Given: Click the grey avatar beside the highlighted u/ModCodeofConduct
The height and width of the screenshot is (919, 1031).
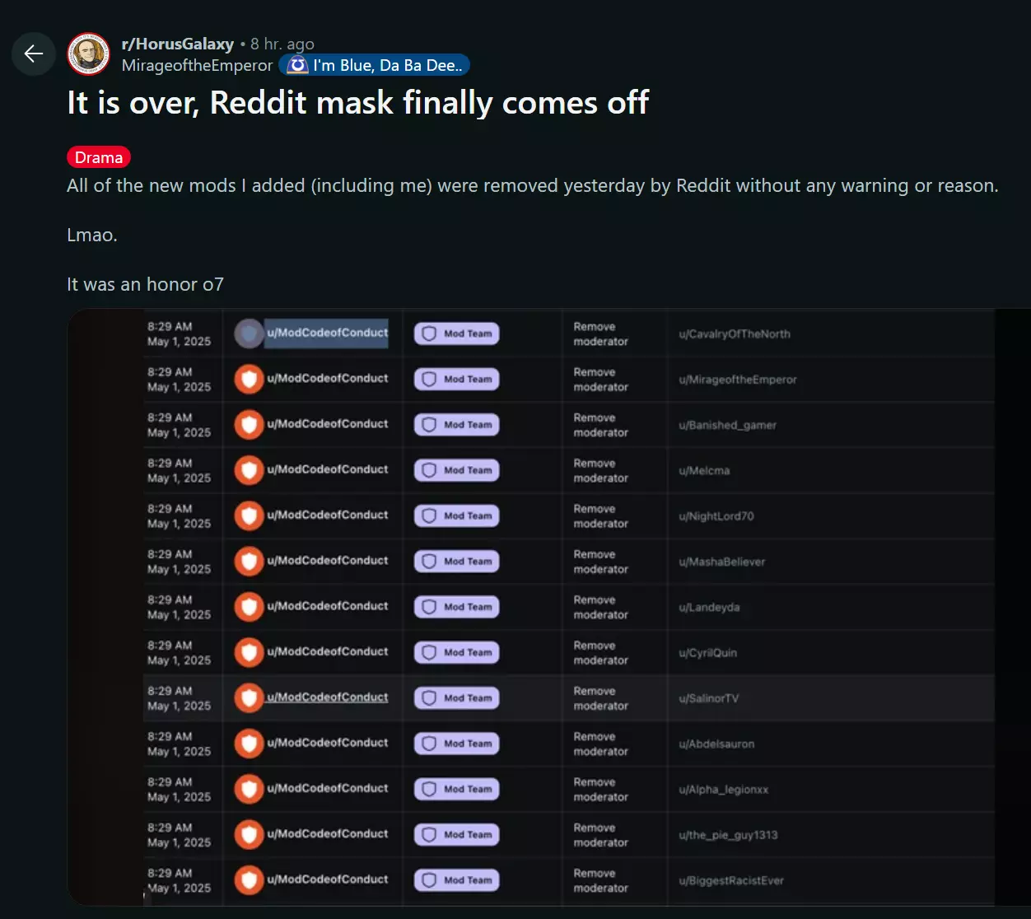Looking at the screenshot, I should click(249, 334).
